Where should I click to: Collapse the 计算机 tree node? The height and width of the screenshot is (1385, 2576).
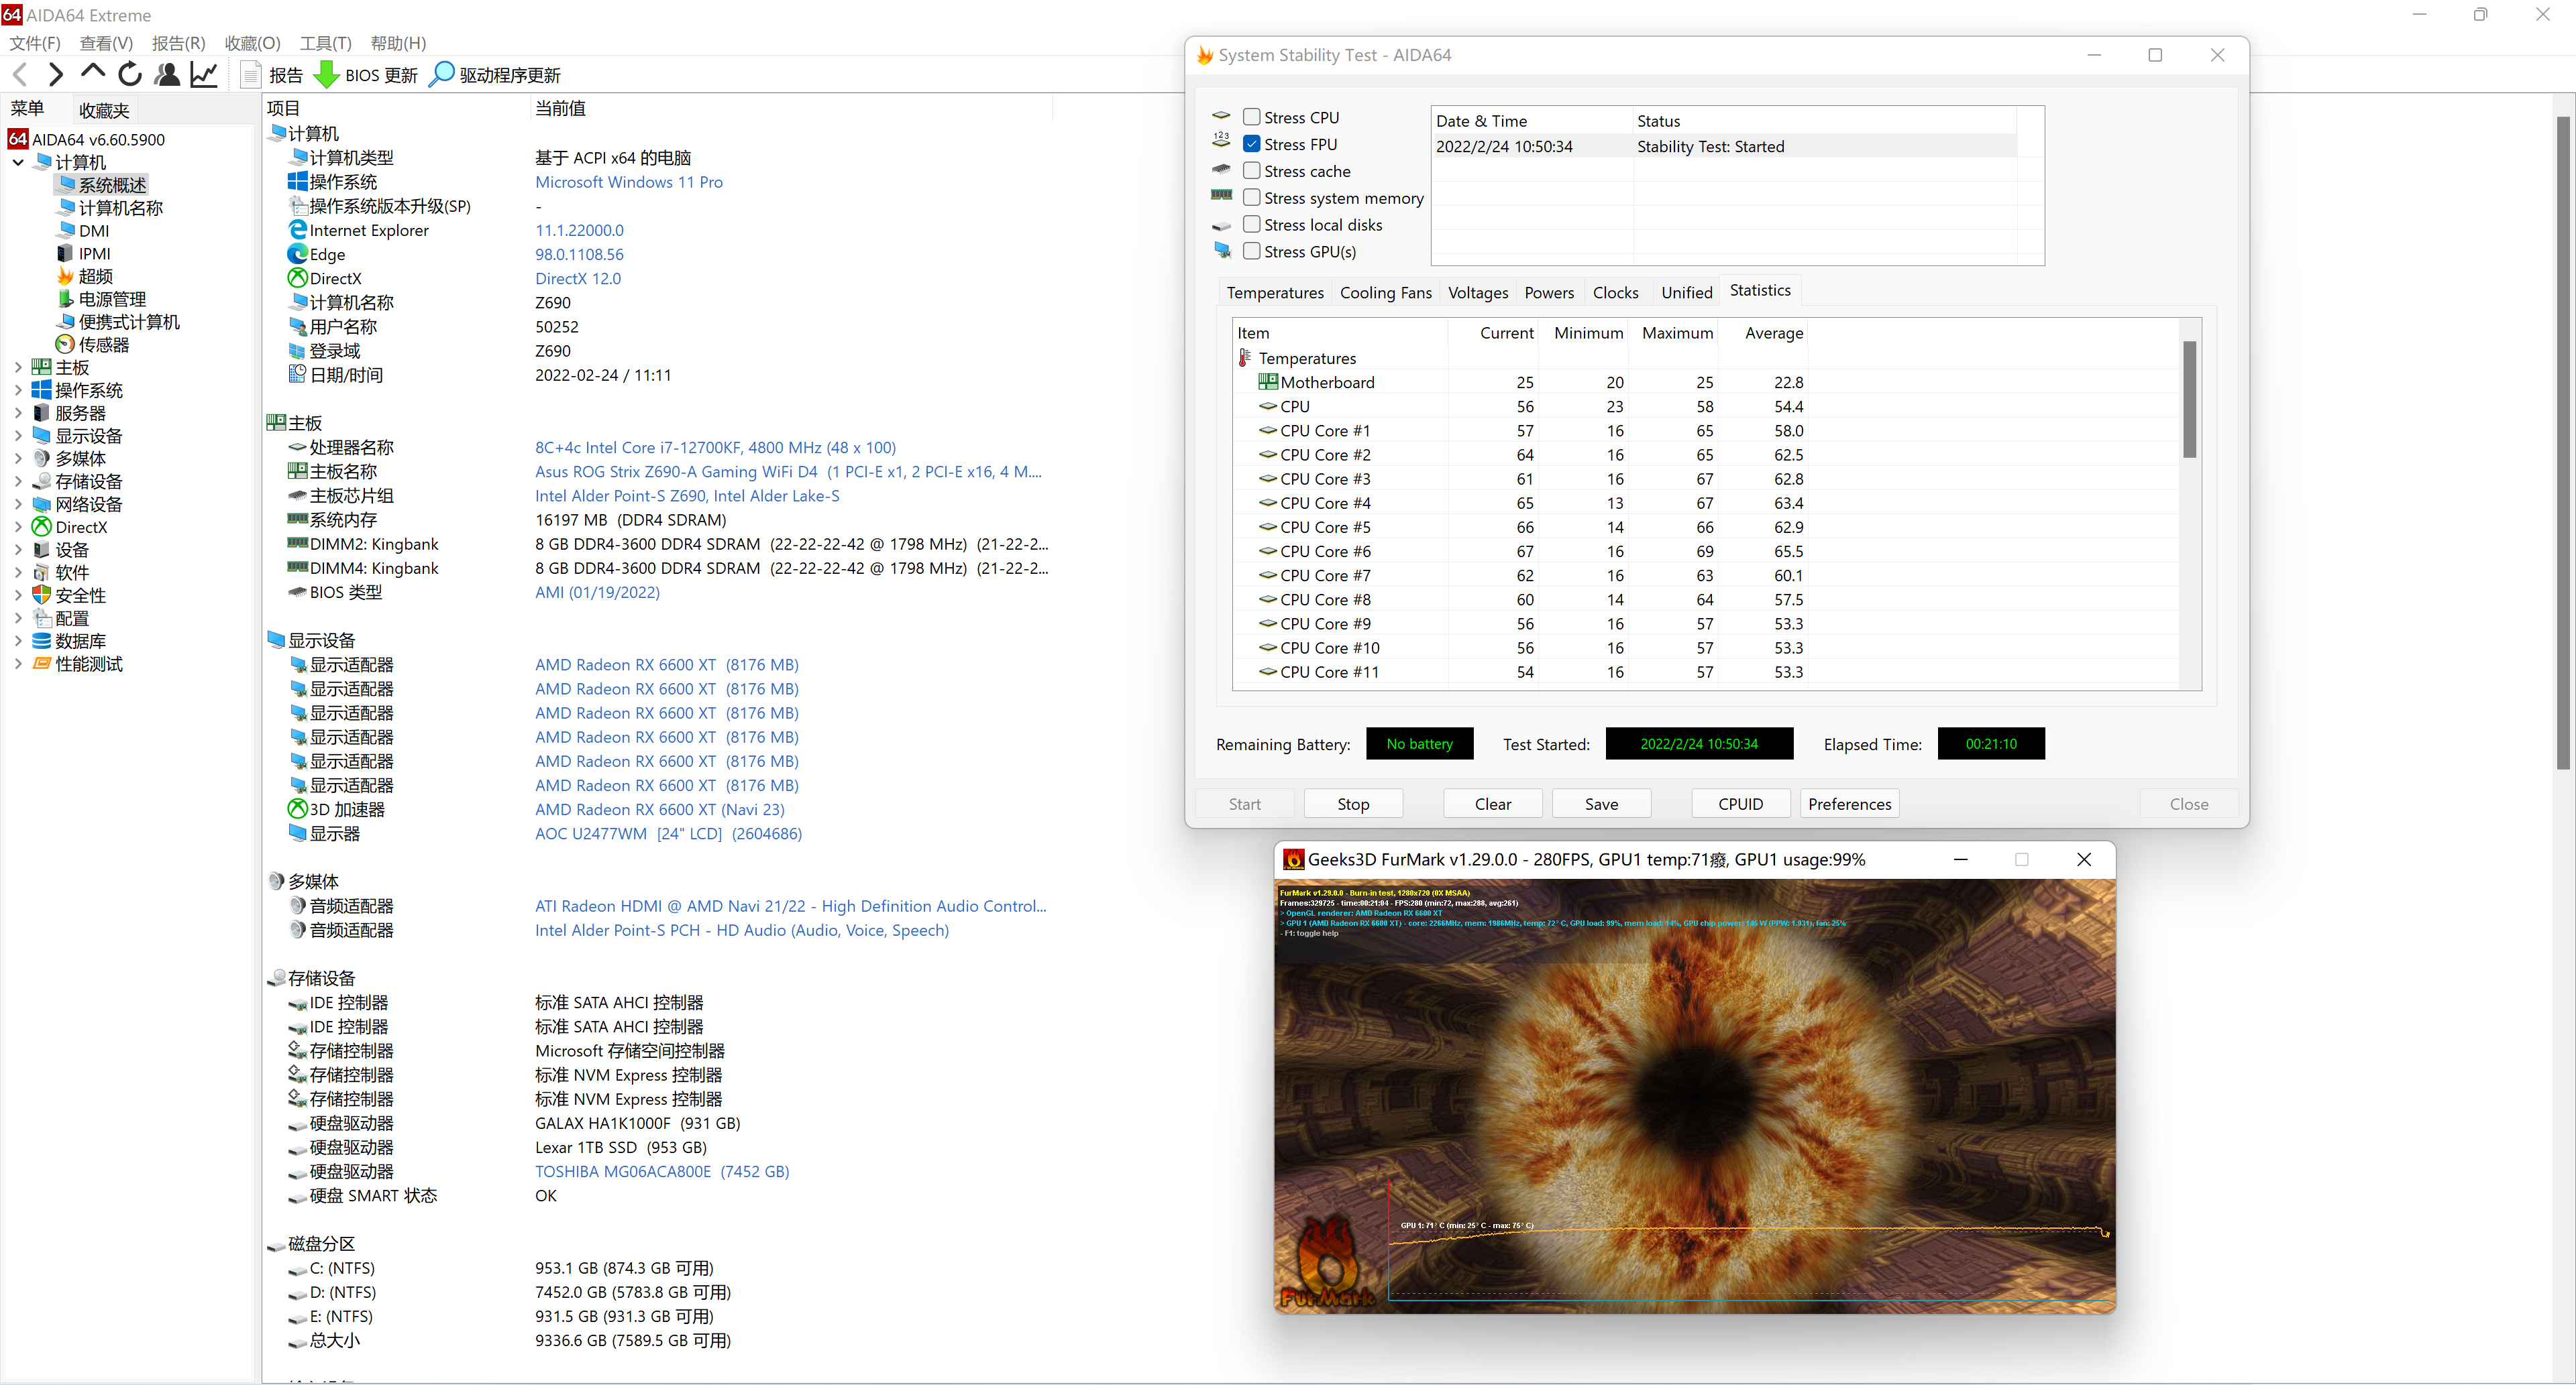pos(18,162)
